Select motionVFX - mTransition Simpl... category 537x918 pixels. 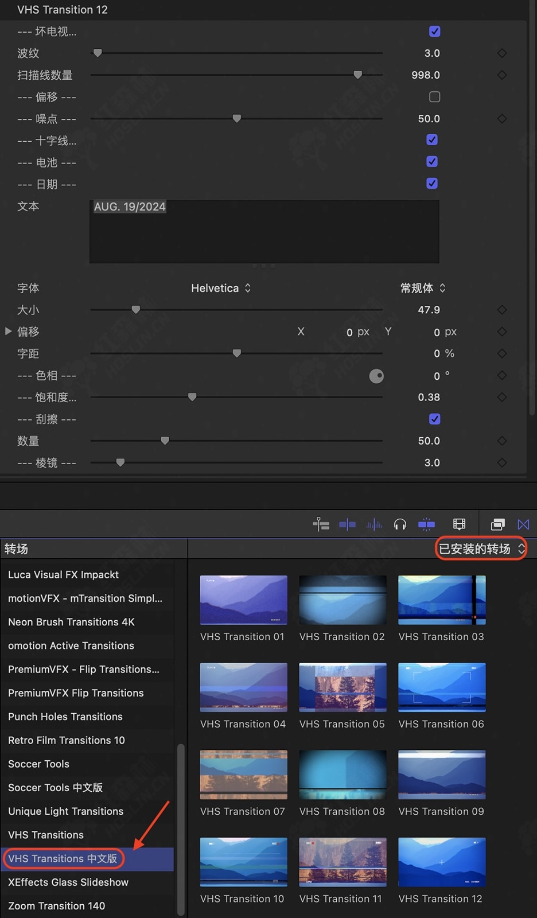[87, 598]
